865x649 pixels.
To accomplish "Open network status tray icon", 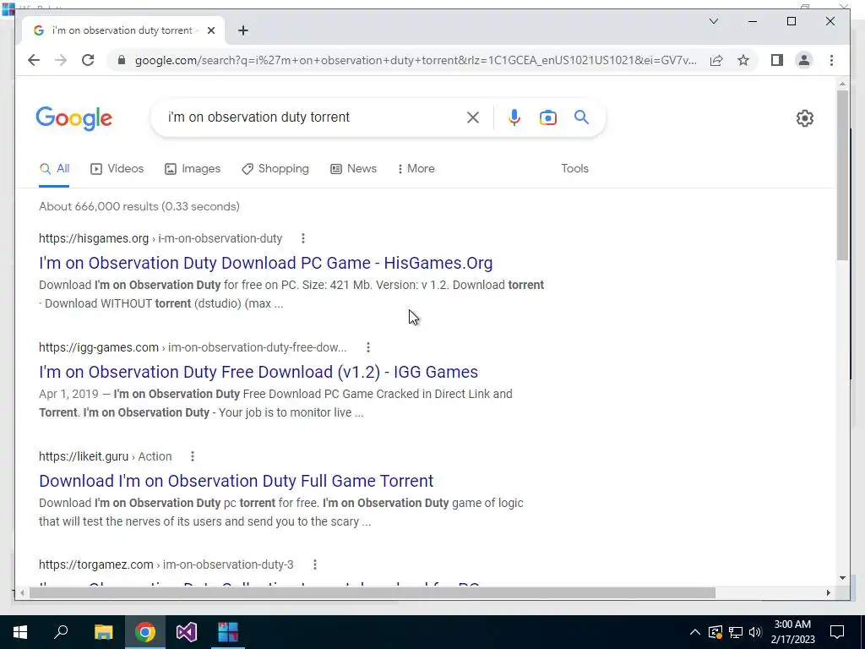I will click(x=736, y=632).
